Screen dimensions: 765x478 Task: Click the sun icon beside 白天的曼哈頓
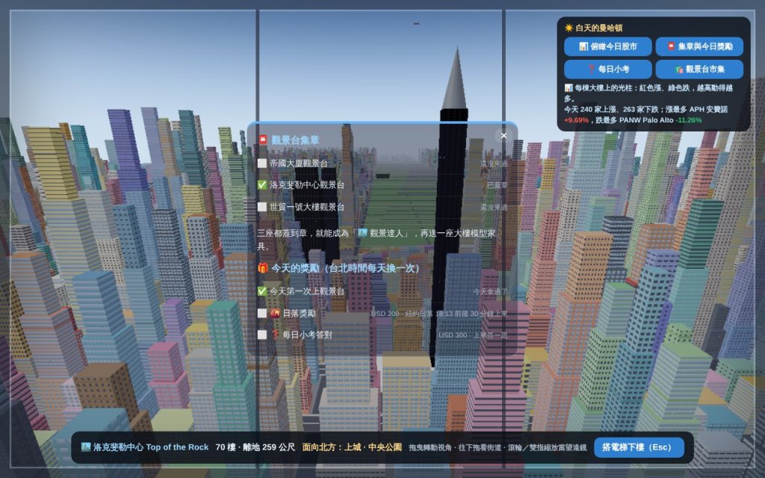[x=569, y=28]
